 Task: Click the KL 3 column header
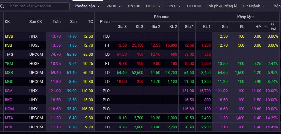(140, 27)
